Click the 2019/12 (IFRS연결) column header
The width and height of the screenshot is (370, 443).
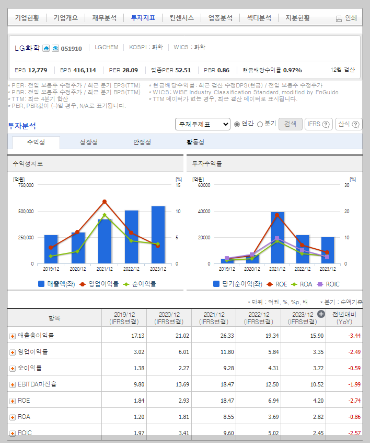(124, 318)
